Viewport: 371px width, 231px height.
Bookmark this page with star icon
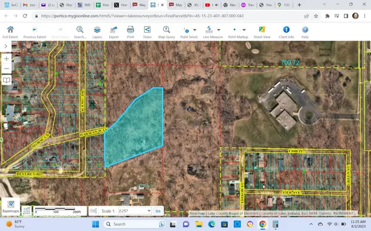tap(316, 16)
